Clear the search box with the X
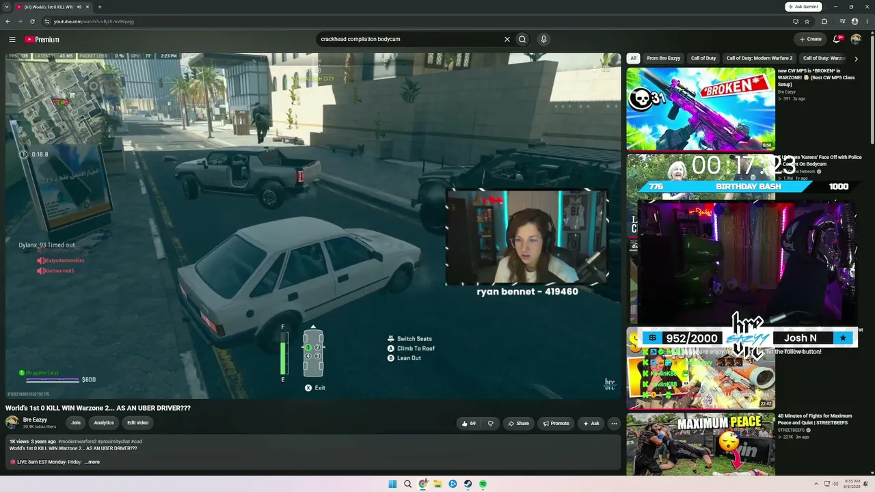The width and height of the screenshot is (875, 492). tap(507, 40)
